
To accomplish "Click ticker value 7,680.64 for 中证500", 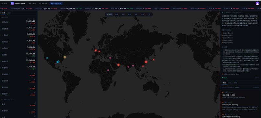I will pyautogui.click(x=46, y=8).
